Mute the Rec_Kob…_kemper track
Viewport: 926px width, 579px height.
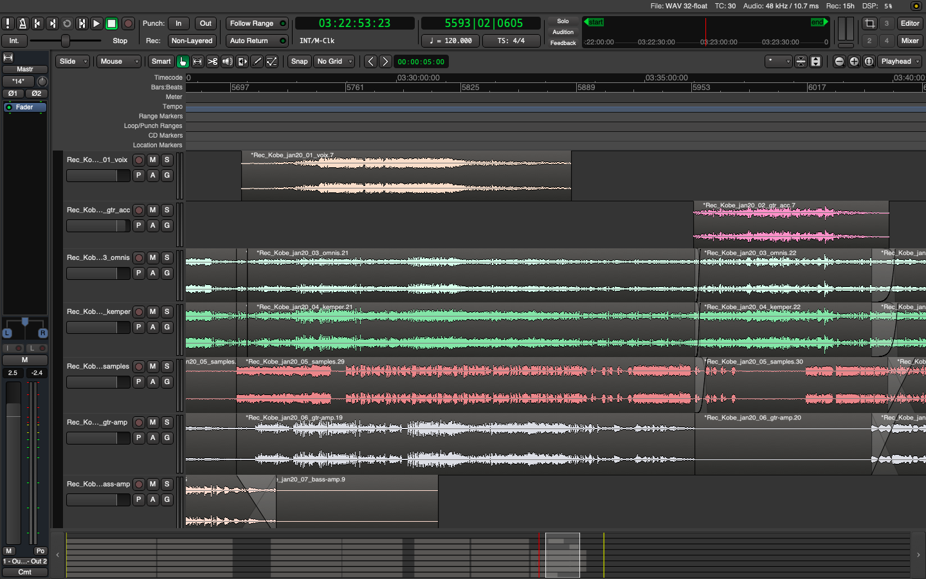click(x=152, y=312)
